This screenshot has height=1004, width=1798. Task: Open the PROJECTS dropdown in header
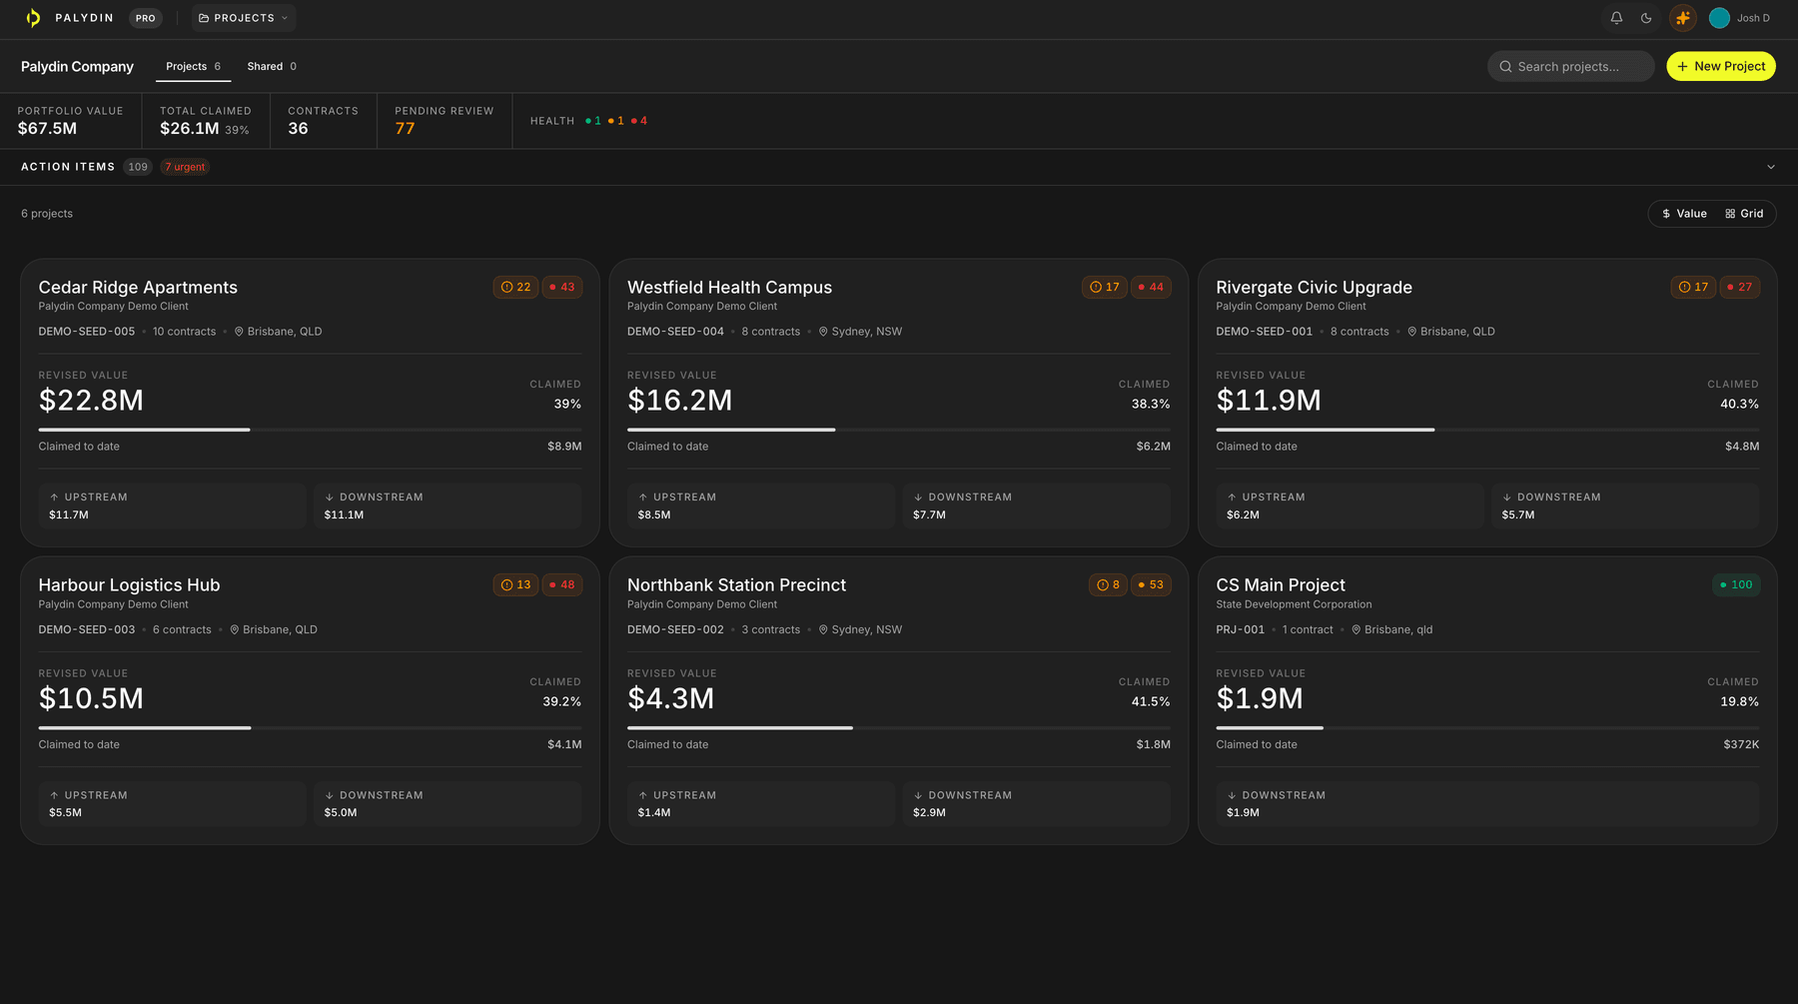tap(244, 18)
